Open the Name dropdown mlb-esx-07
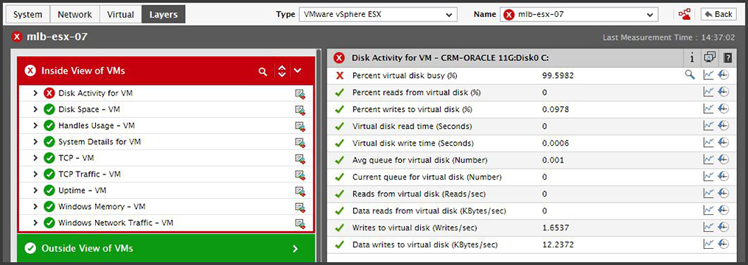 click(579, 14)
